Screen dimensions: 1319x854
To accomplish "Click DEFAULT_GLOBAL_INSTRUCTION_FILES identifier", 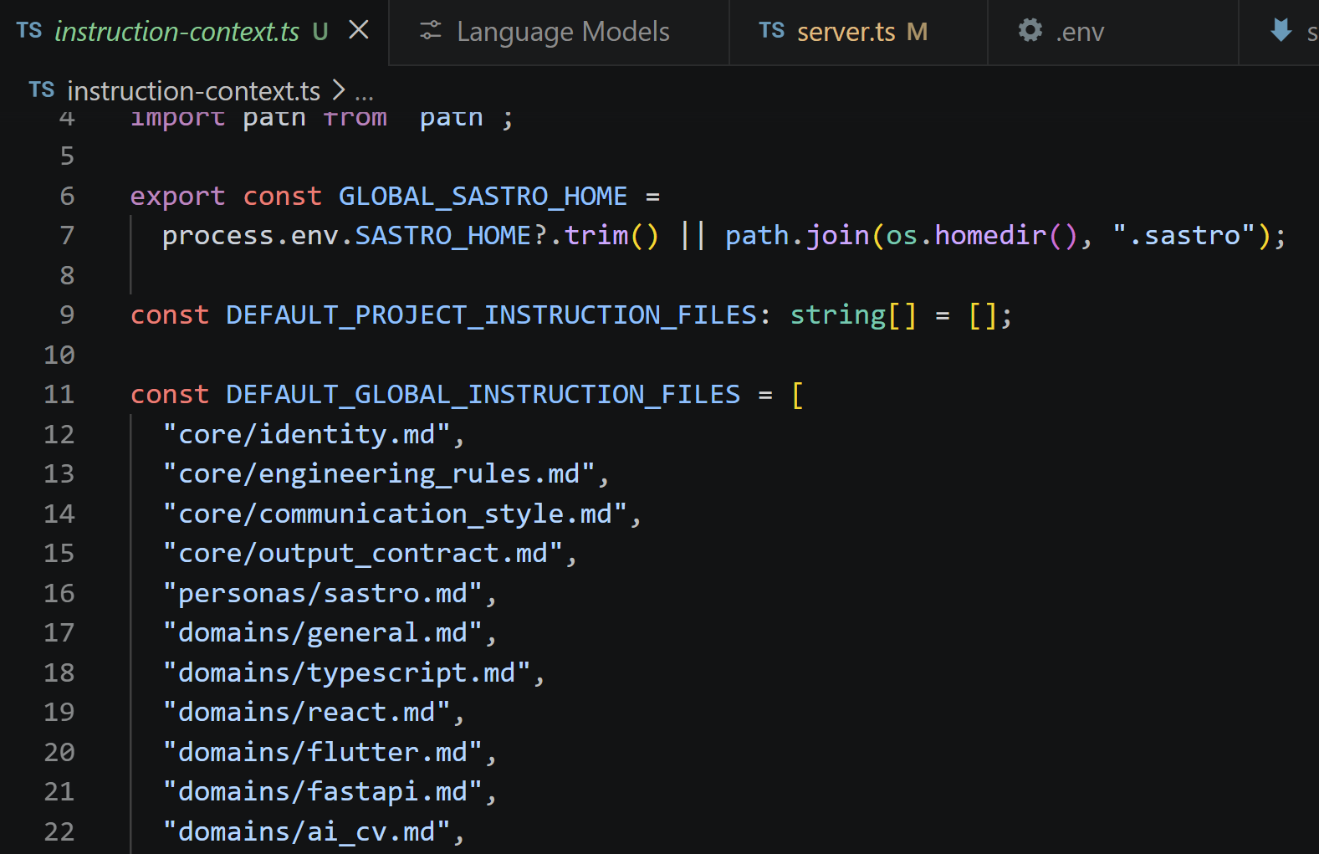I will click(x=483, y=395).
